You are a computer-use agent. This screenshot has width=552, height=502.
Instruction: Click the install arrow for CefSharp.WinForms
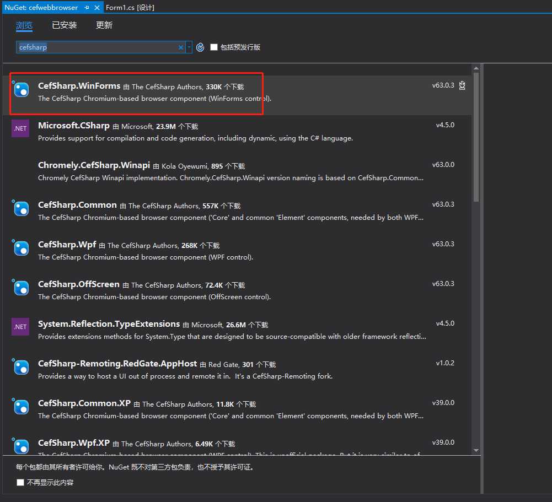pos(462,85)
